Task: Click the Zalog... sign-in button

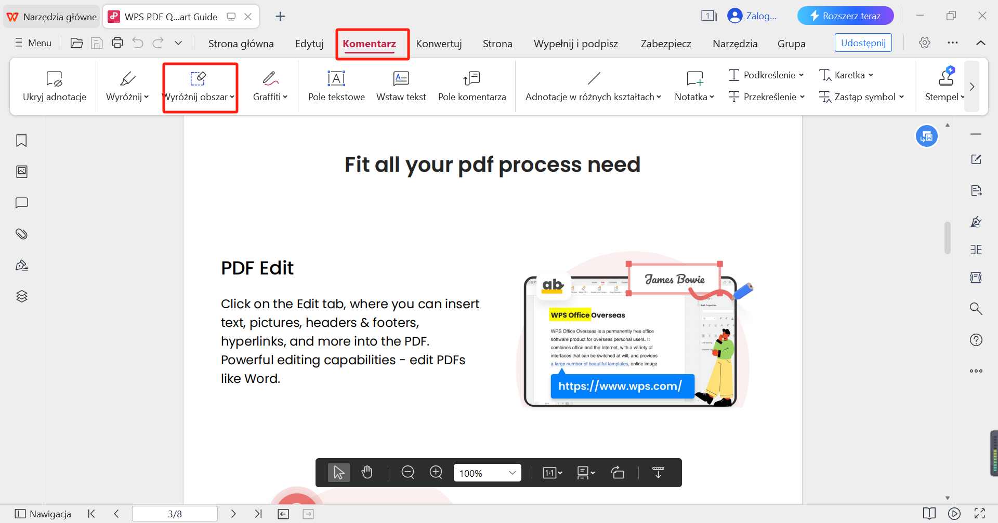Action: pyautogui.click(x=752, y=16)
